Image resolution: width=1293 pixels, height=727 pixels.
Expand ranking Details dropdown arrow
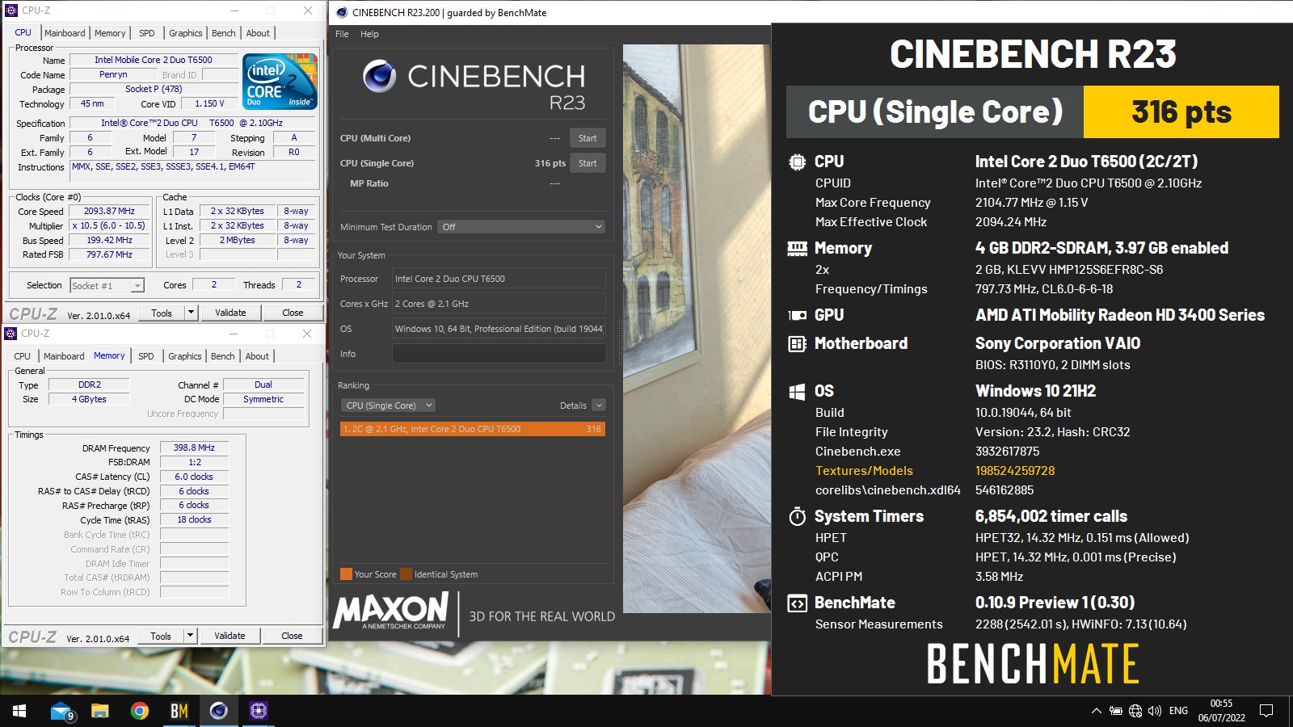click(x=599, y=406)
